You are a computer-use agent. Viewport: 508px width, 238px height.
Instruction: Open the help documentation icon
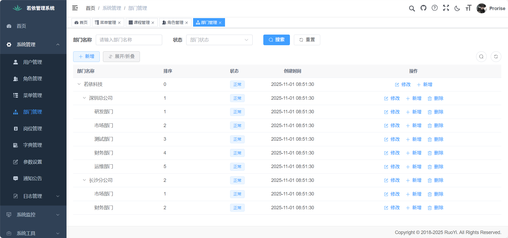point(435,8)
